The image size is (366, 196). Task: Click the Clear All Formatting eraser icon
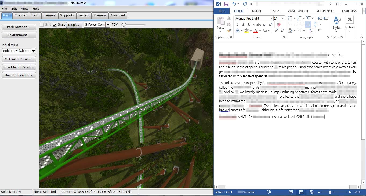[278, 24]
